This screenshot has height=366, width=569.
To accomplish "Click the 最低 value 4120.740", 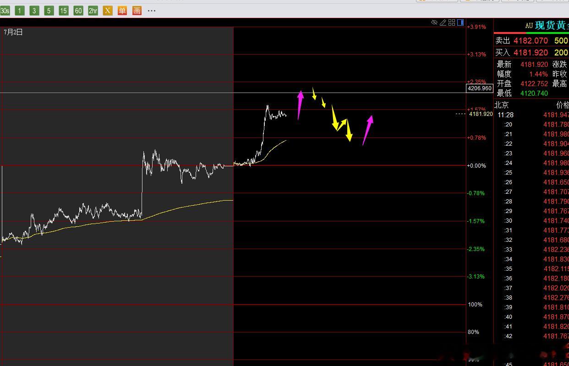I will [534, 93].
